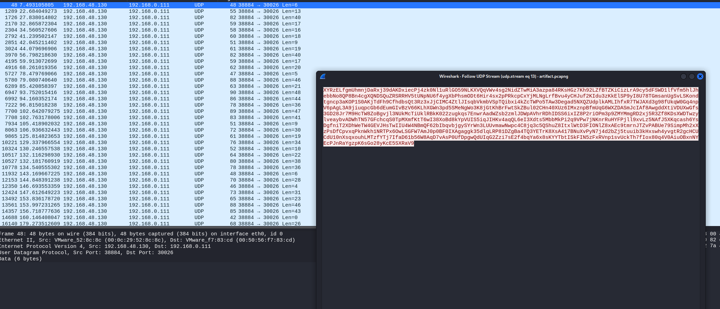Select packet number 4195 row
720x309 pixels.
coord(360,61)
